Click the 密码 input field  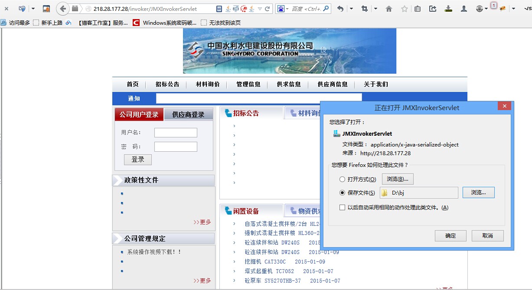pos(176,147)
